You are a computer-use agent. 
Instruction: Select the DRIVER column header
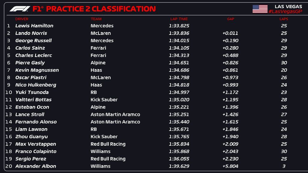point(22,19)
